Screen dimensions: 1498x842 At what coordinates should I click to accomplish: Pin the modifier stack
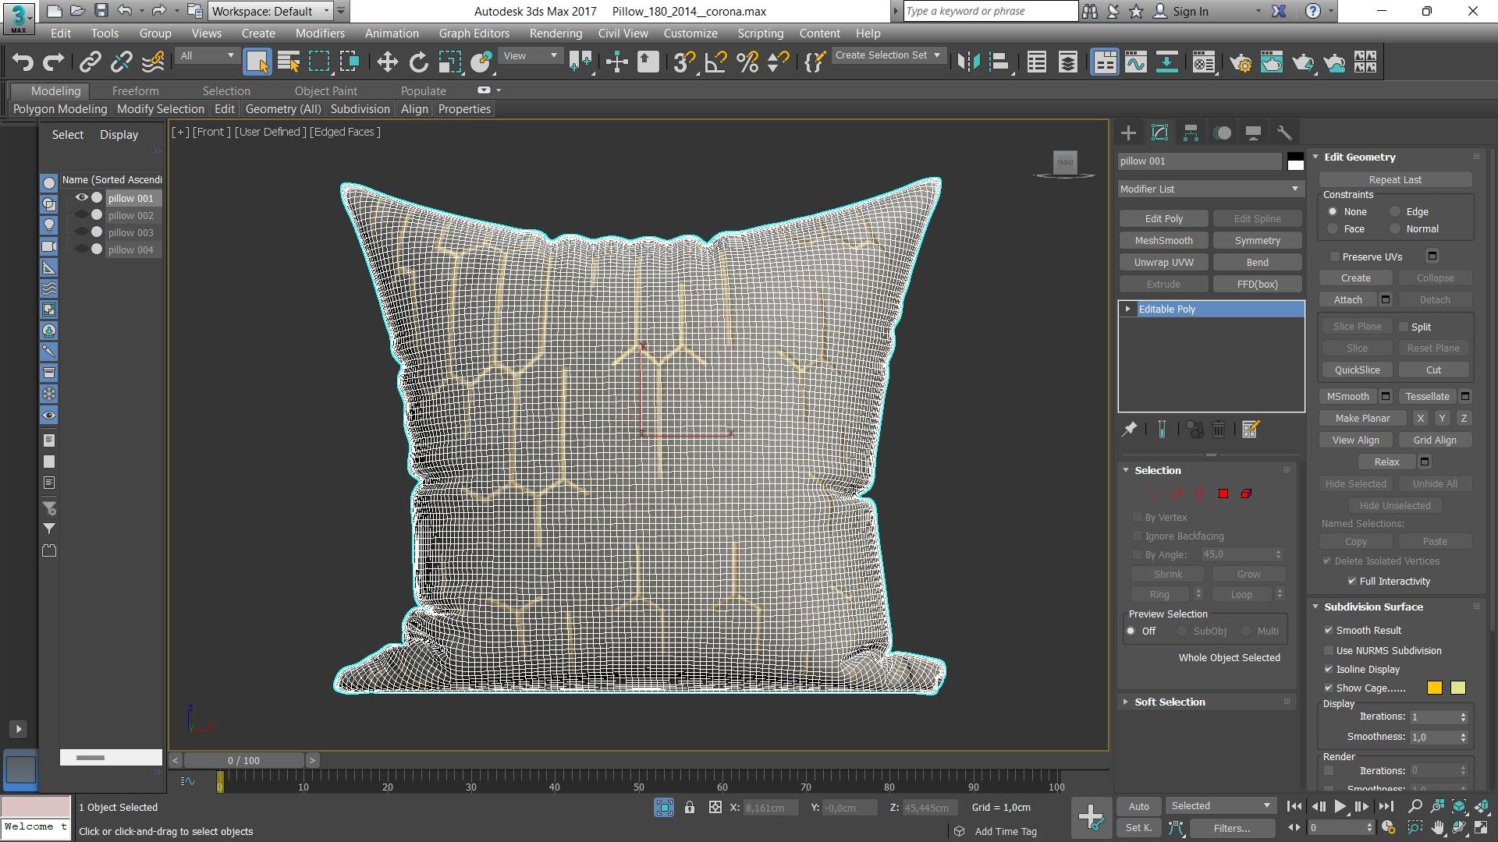(x=1129, y=430)
